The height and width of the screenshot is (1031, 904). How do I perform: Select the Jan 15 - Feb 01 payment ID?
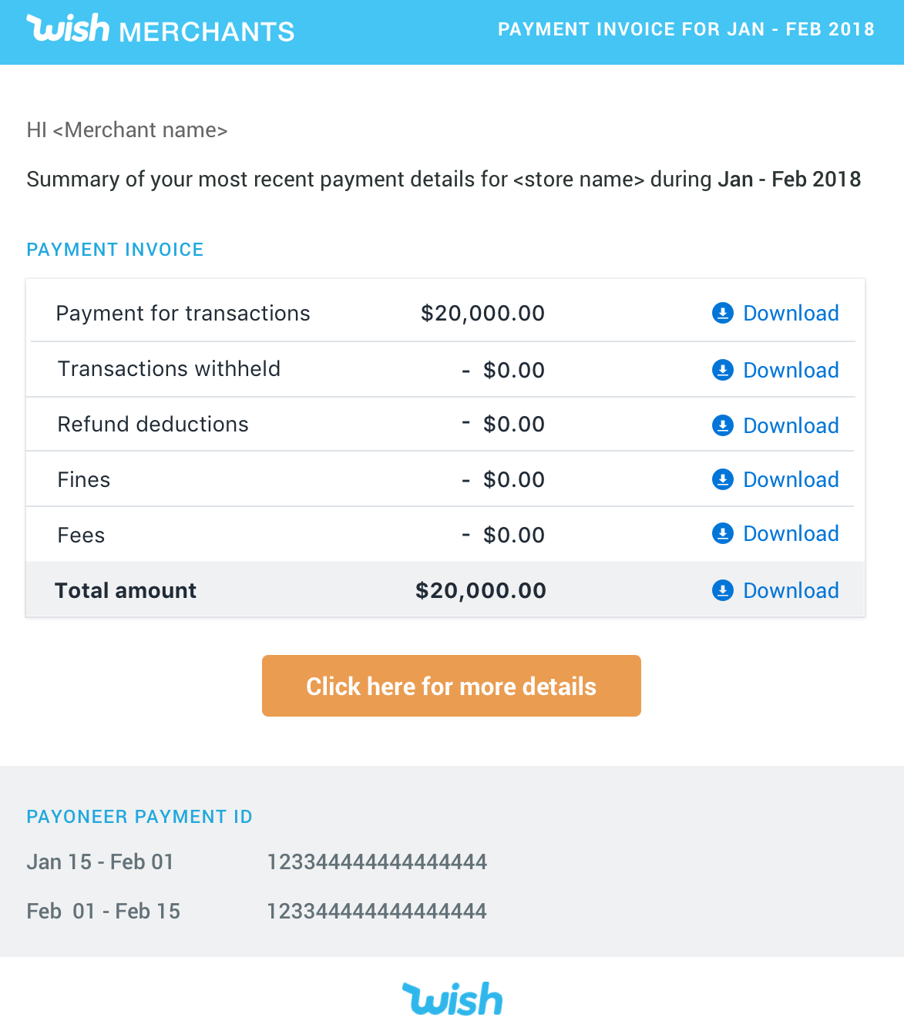click(x=377, y=861)
